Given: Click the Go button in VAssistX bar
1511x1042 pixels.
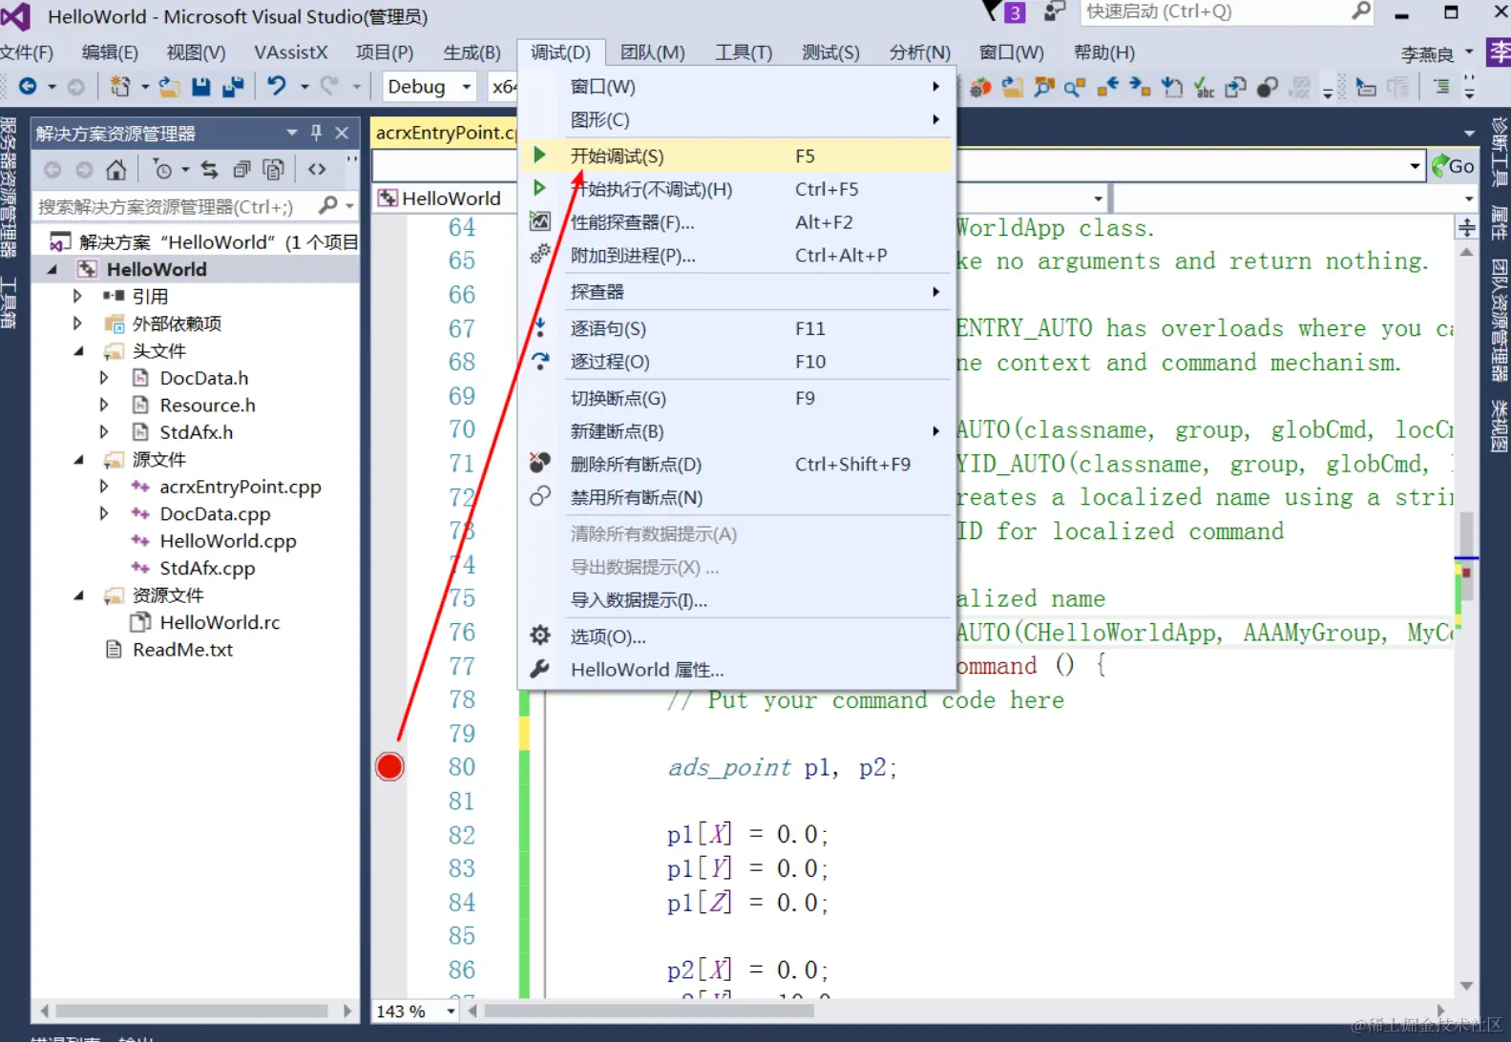Looking at the screenshot, I should (1453, 166).
